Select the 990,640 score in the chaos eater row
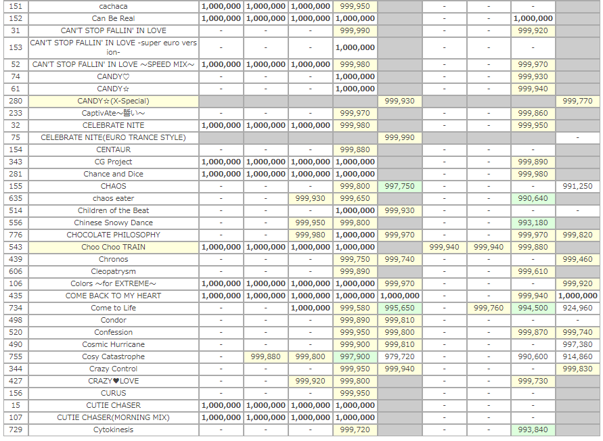 coord(533,198)
